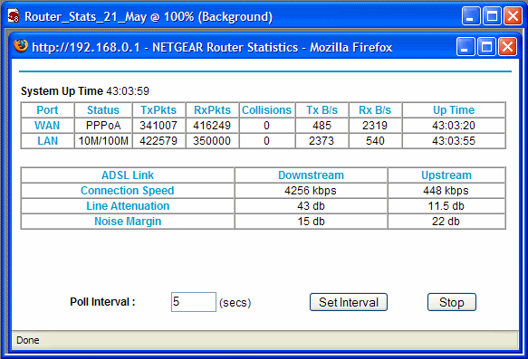This screenshot has height=359, width=528.
Task: Click the RxPkts column header
Action: pos(212,110)
